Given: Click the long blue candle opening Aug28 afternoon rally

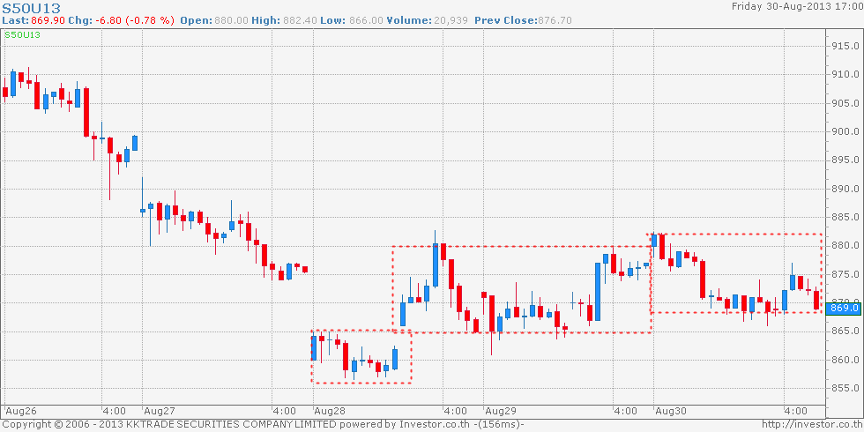Looking at the screenshot, I should pos(403,312).
